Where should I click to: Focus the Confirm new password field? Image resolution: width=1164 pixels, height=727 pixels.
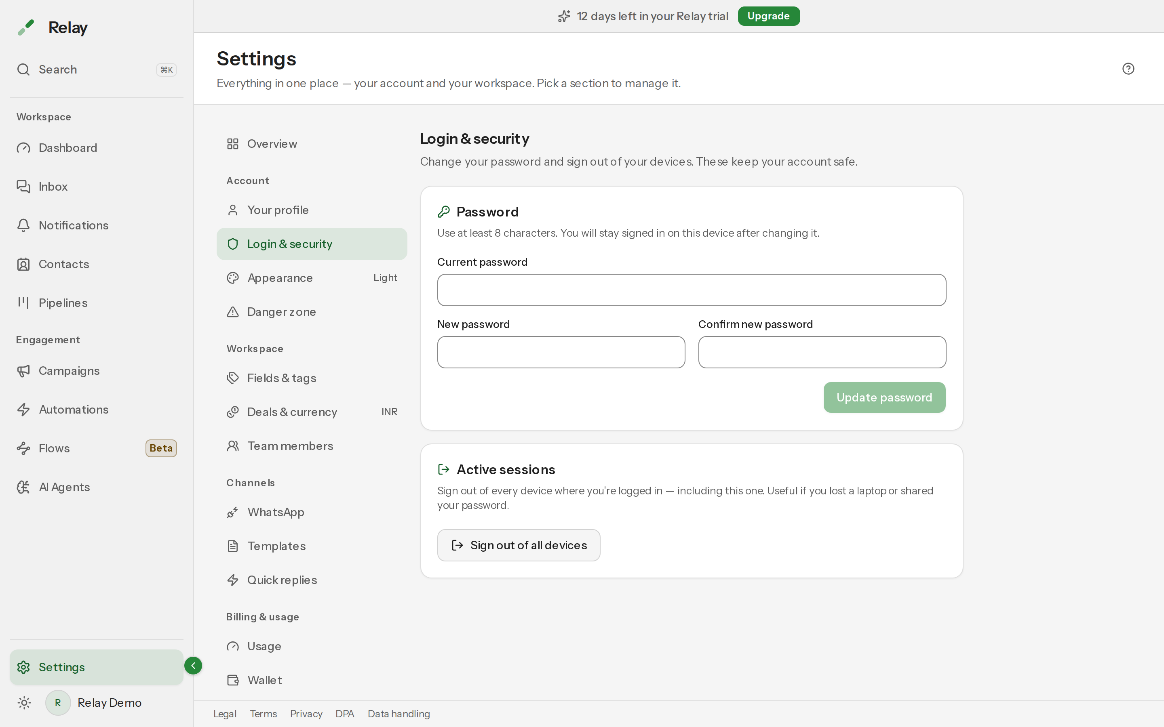[822, 352]
